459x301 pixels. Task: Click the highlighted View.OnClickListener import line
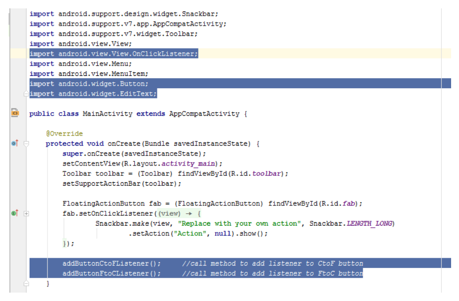[x=114, y=54]
